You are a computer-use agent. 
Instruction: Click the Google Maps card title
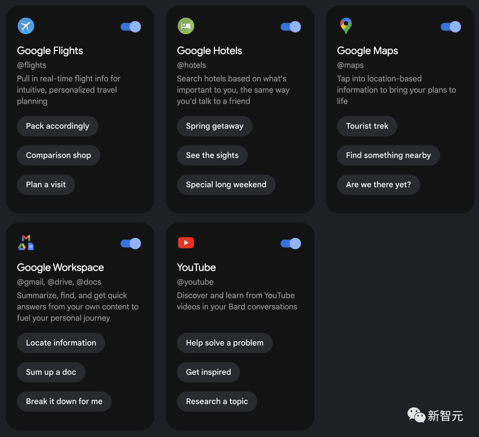coord(368,51)
